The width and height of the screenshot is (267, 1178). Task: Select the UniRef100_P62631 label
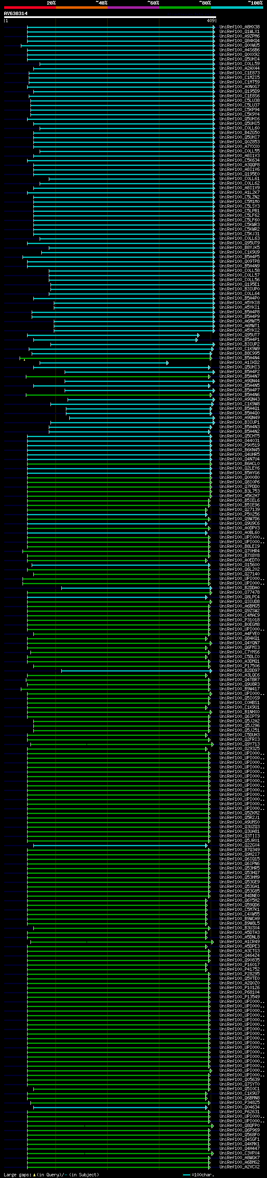click(239, 1112)
